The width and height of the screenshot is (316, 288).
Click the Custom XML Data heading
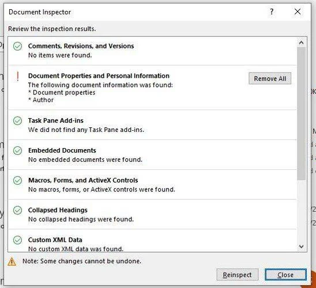click(55, 240)
